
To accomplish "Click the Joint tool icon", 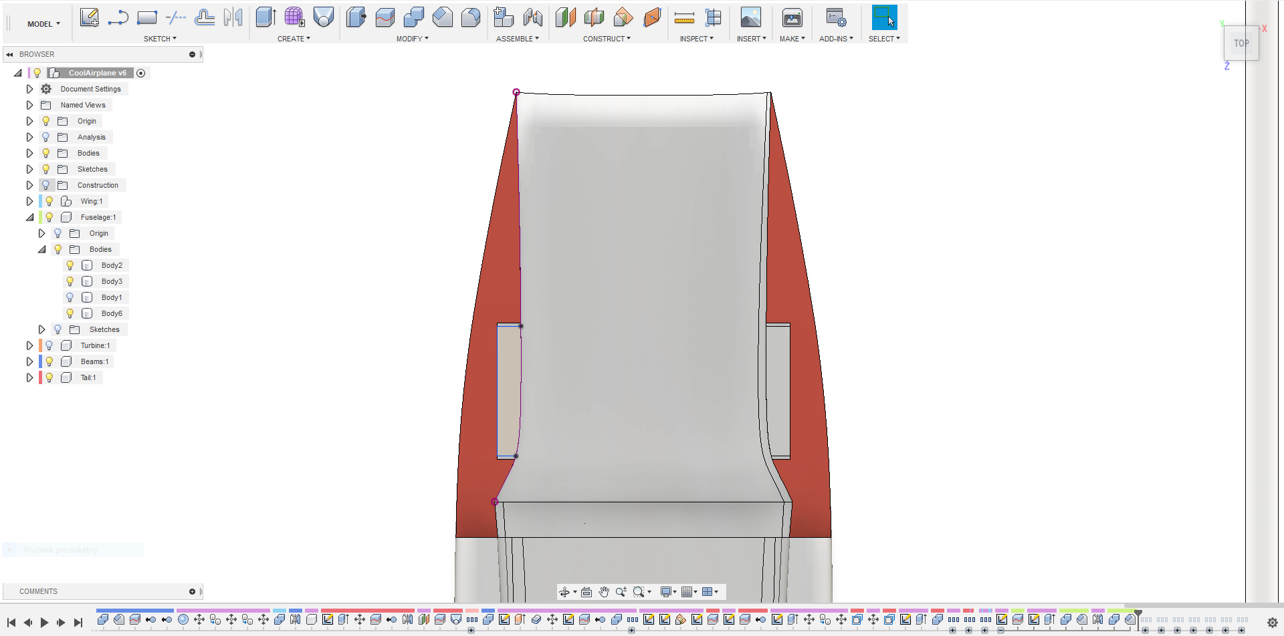I will pyautogui.click(x=533, y=17).
